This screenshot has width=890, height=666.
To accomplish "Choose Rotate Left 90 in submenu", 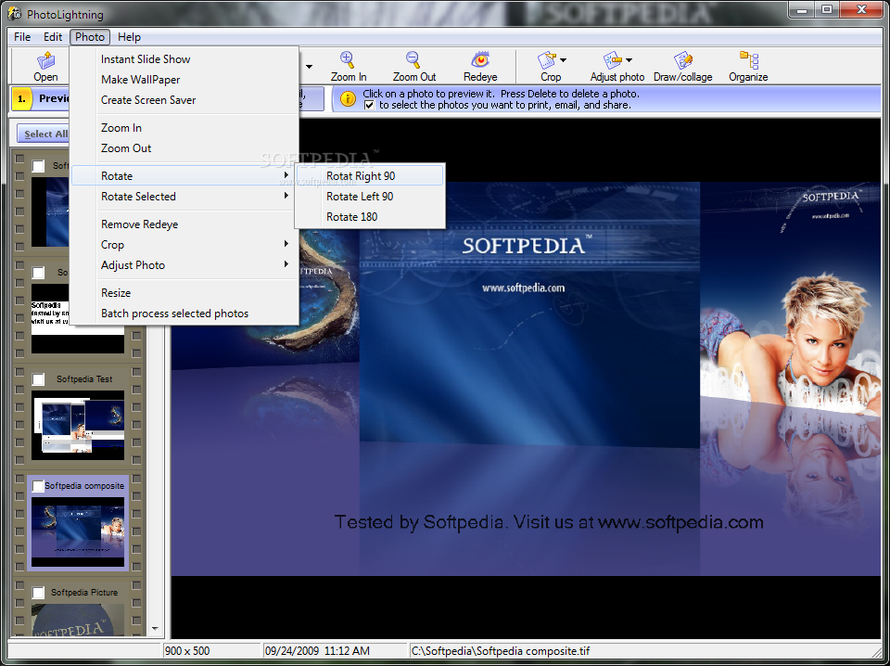I will coord(370,197).
